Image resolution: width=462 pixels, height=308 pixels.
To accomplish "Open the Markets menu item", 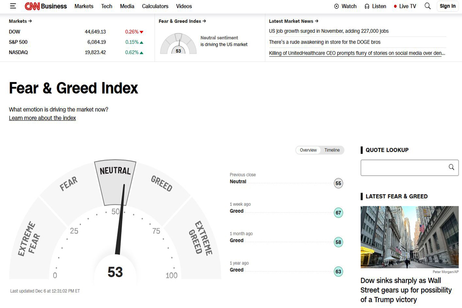I will 84,6.
